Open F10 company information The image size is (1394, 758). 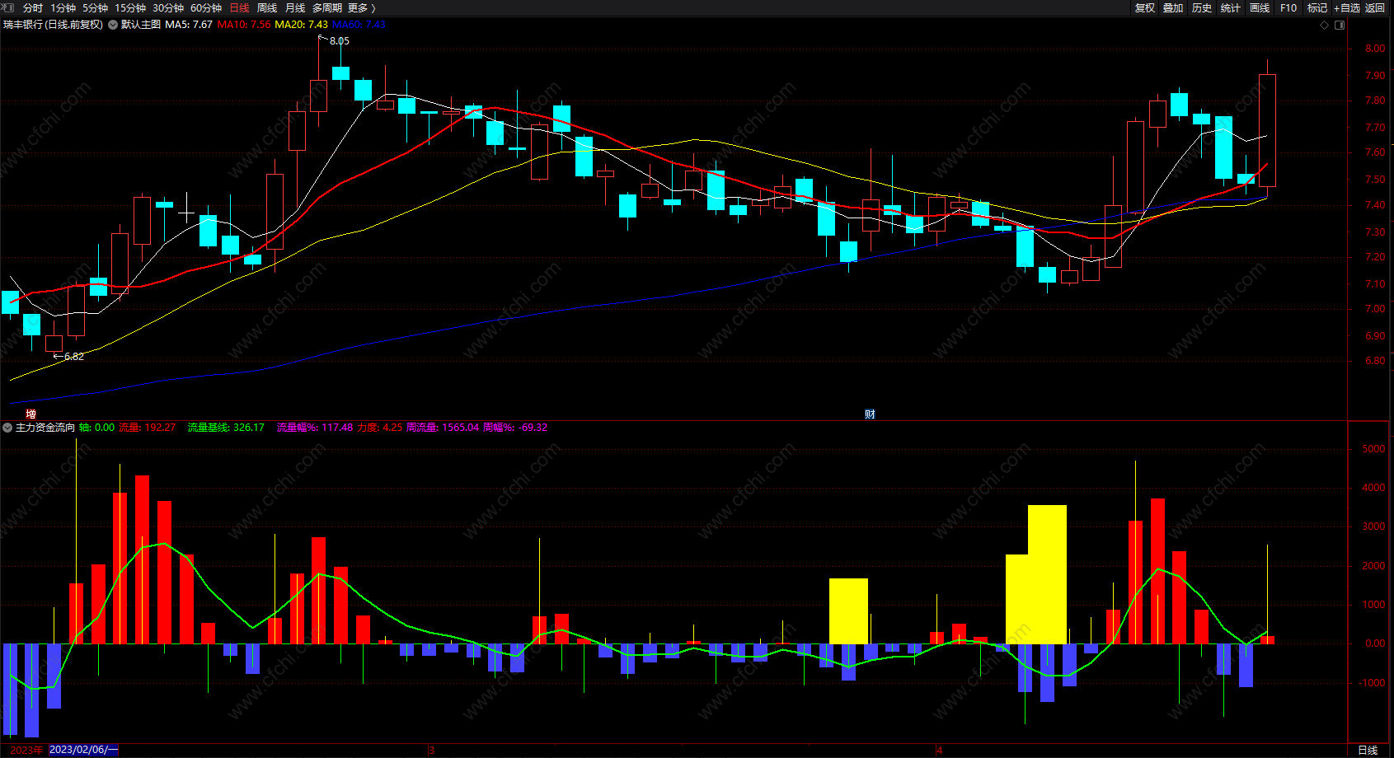1288,8
